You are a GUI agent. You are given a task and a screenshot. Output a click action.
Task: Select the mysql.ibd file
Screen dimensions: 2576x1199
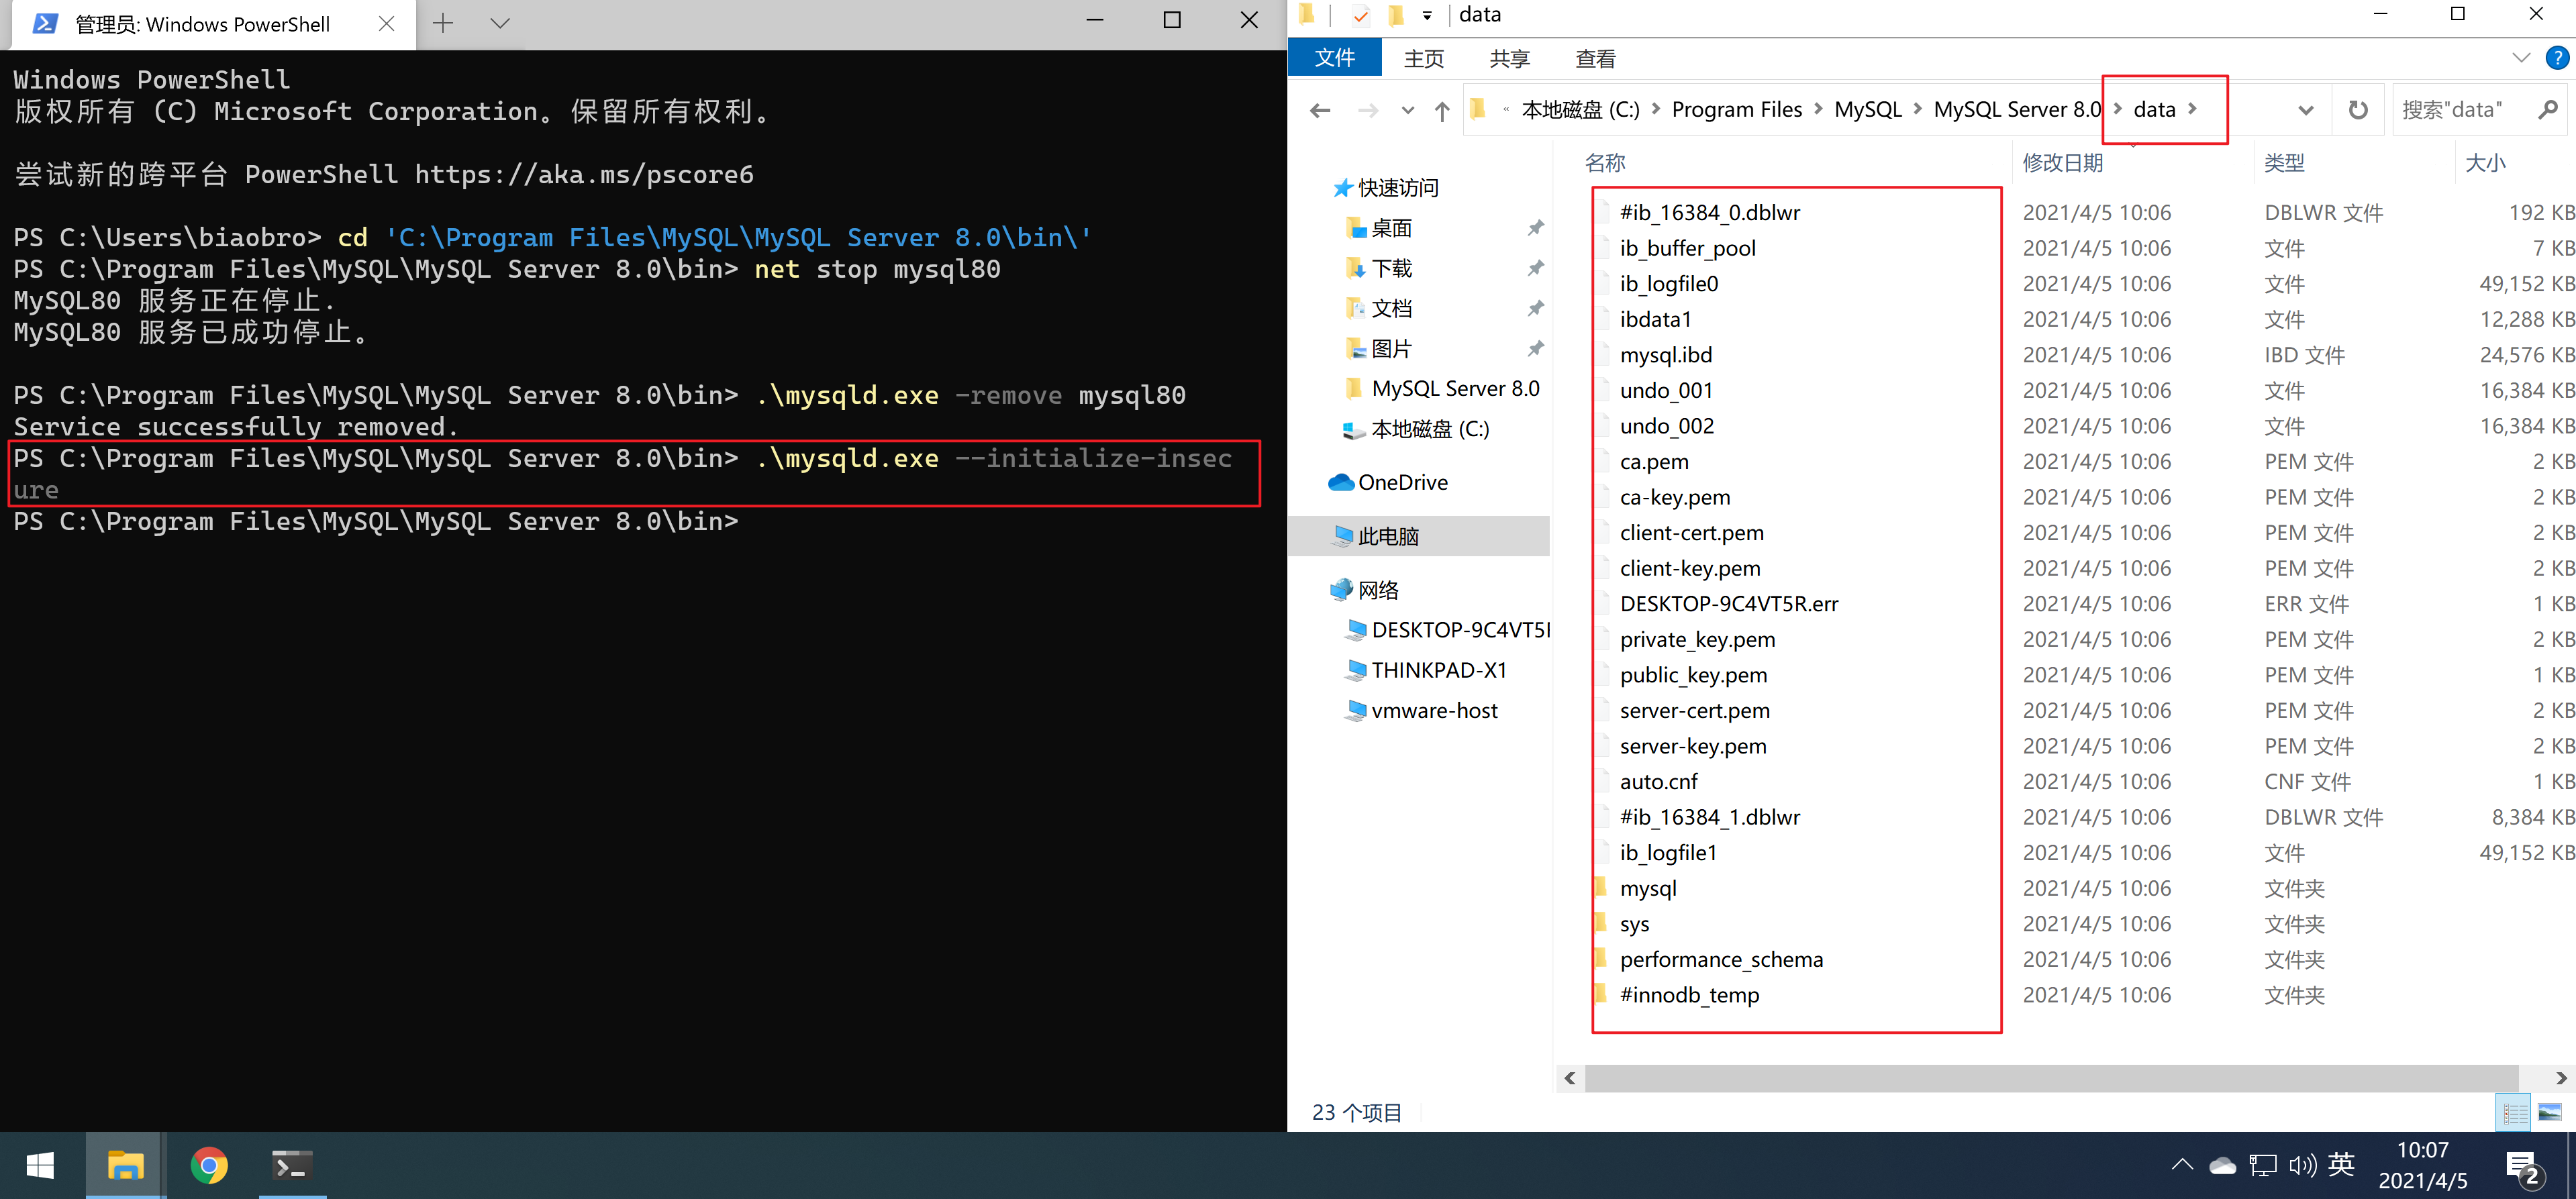(1665, 355)
